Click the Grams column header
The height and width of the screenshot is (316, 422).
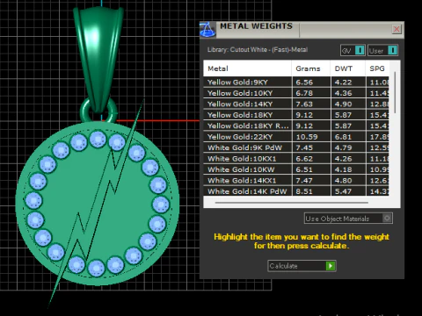coord(311,68)
